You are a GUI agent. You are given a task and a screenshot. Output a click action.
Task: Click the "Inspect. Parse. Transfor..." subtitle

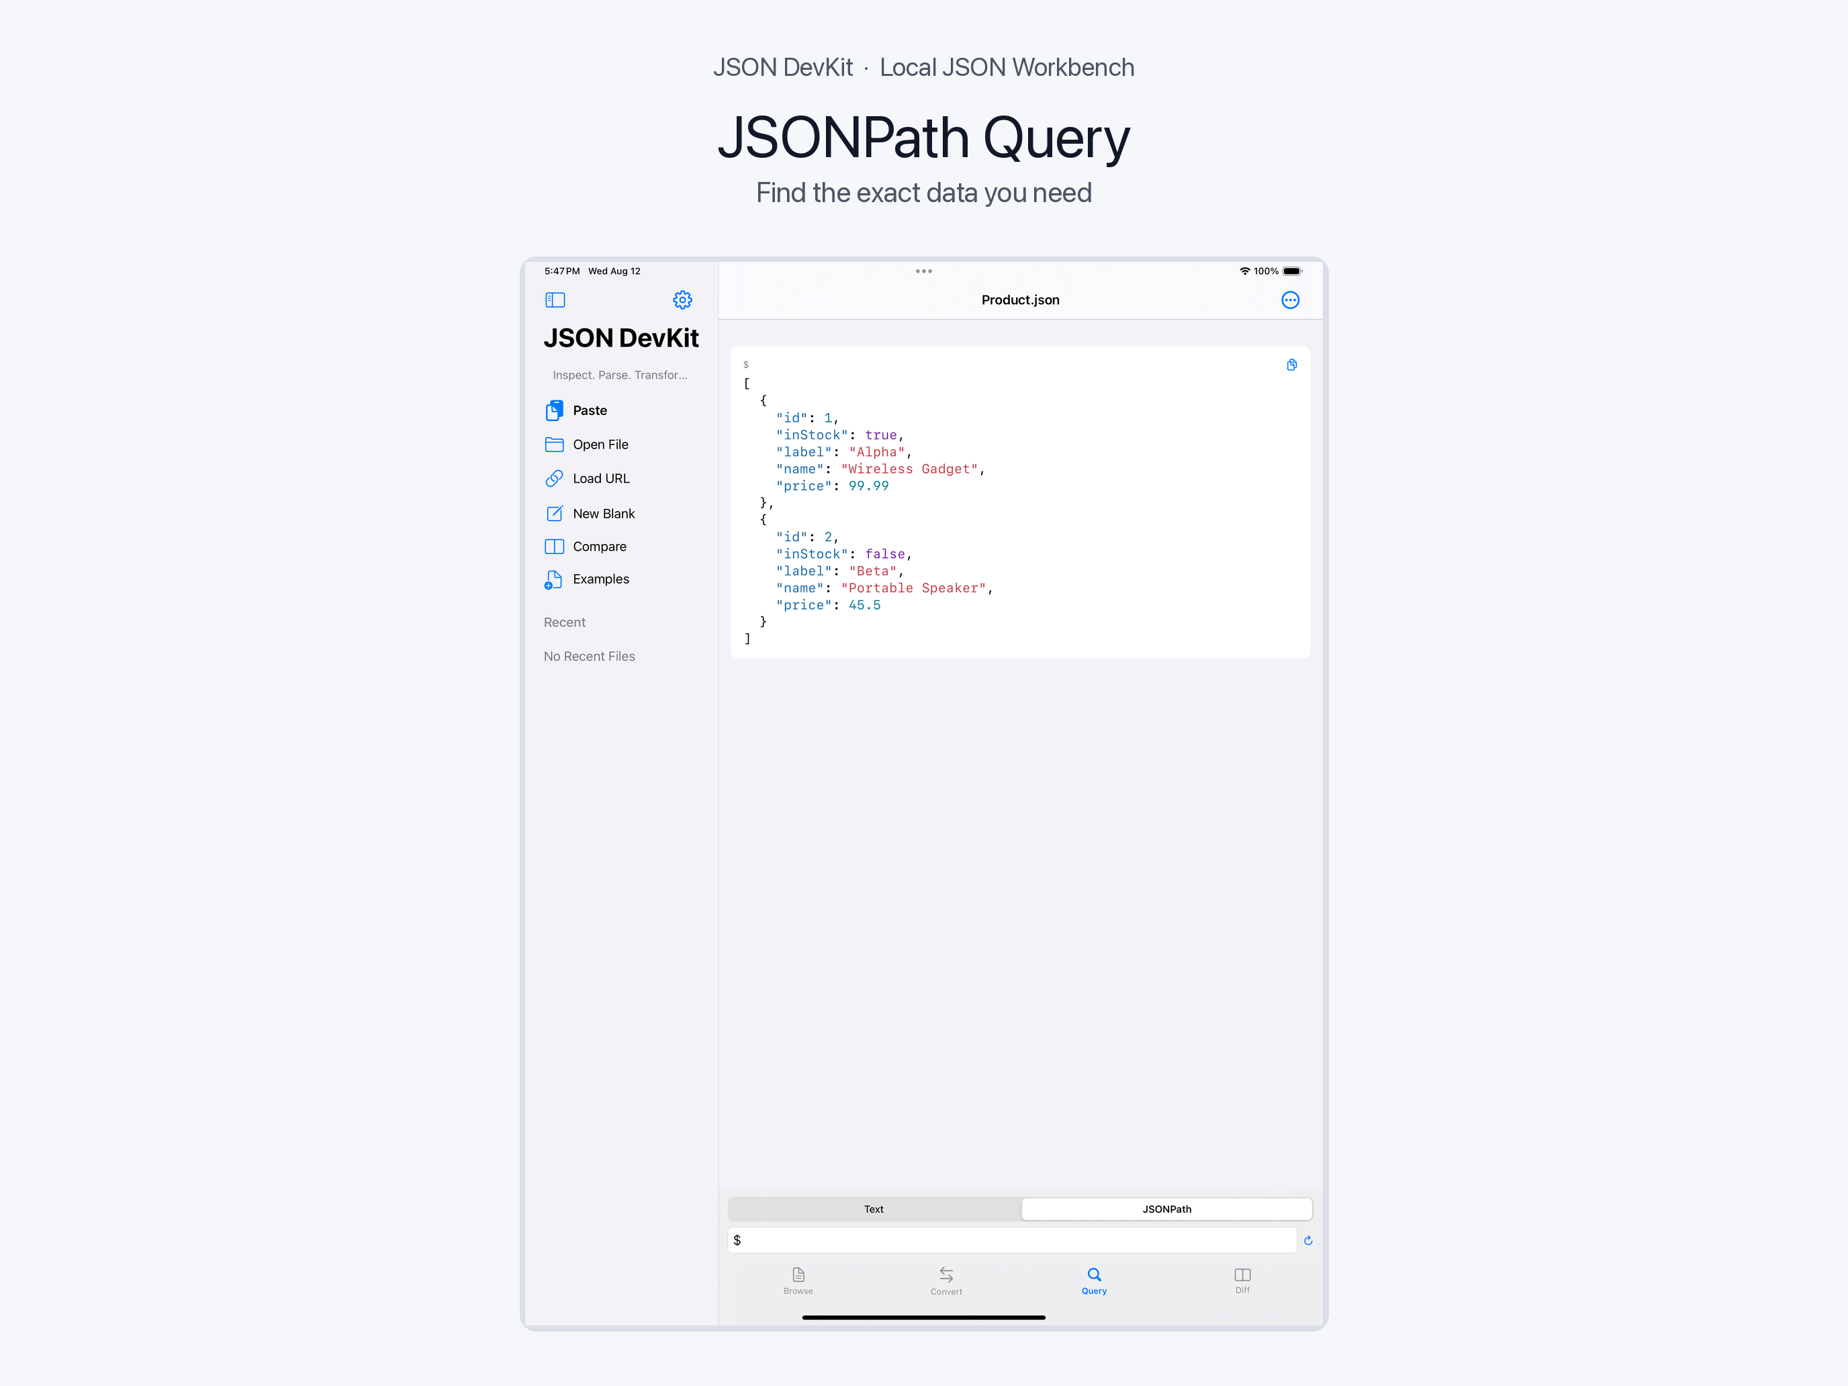(x=619, y=375)
